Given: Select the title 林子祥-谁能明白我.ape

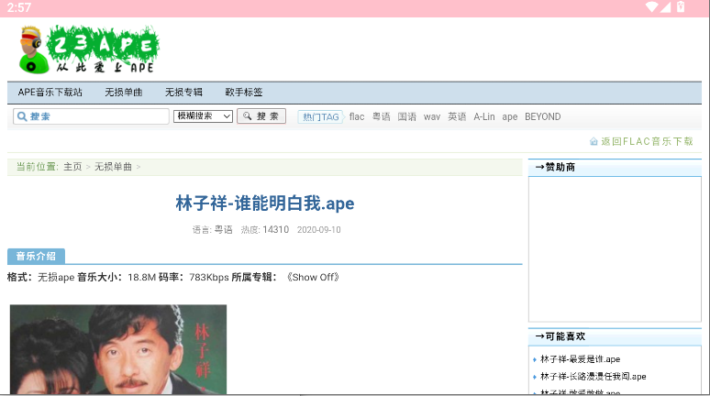Looking at the screenshot, I should (265, 203).
